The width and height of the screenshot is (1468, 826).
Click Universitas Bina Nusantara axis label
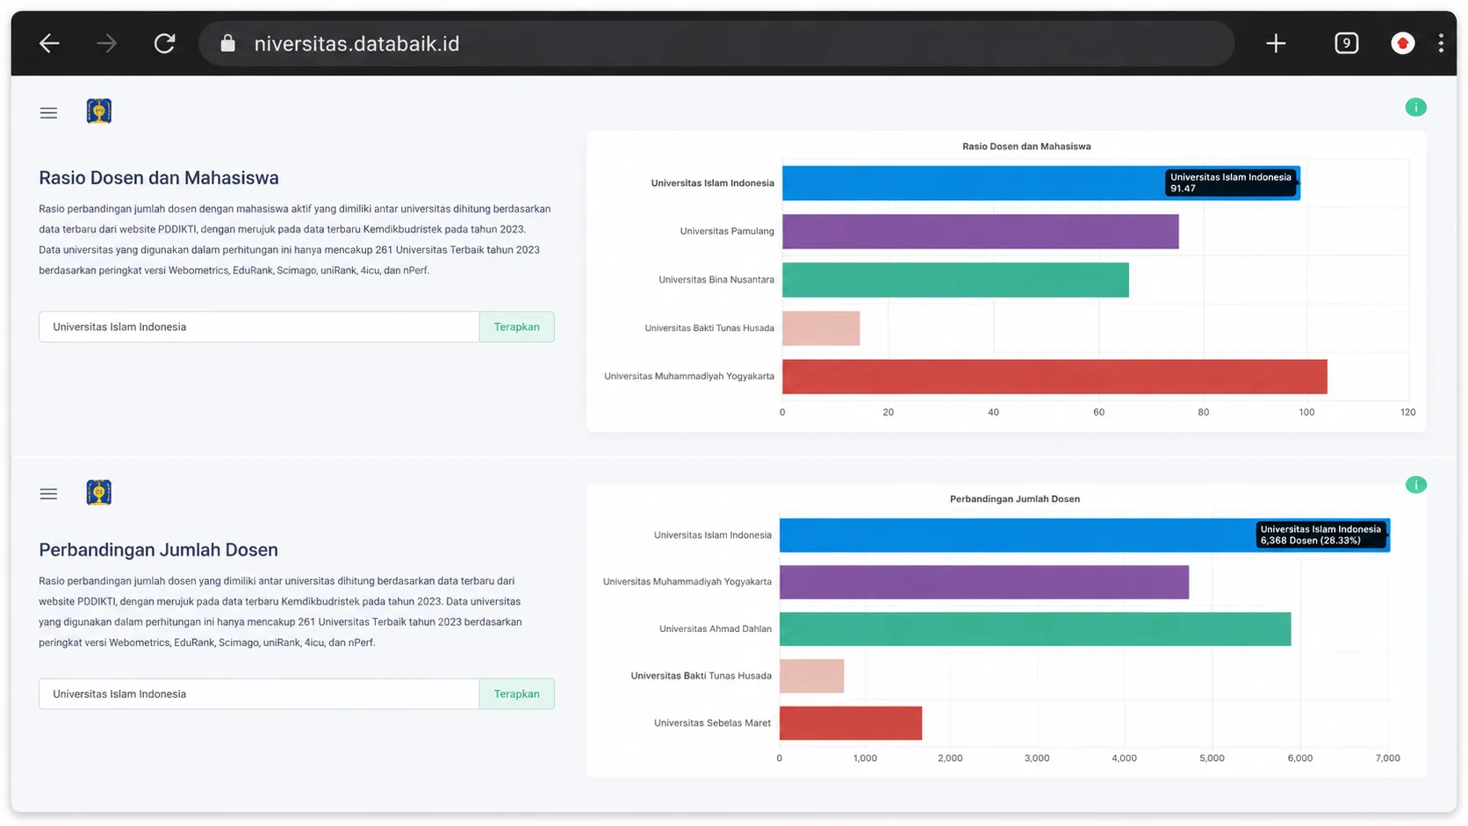pyautogui.click(x=716, y=279)
